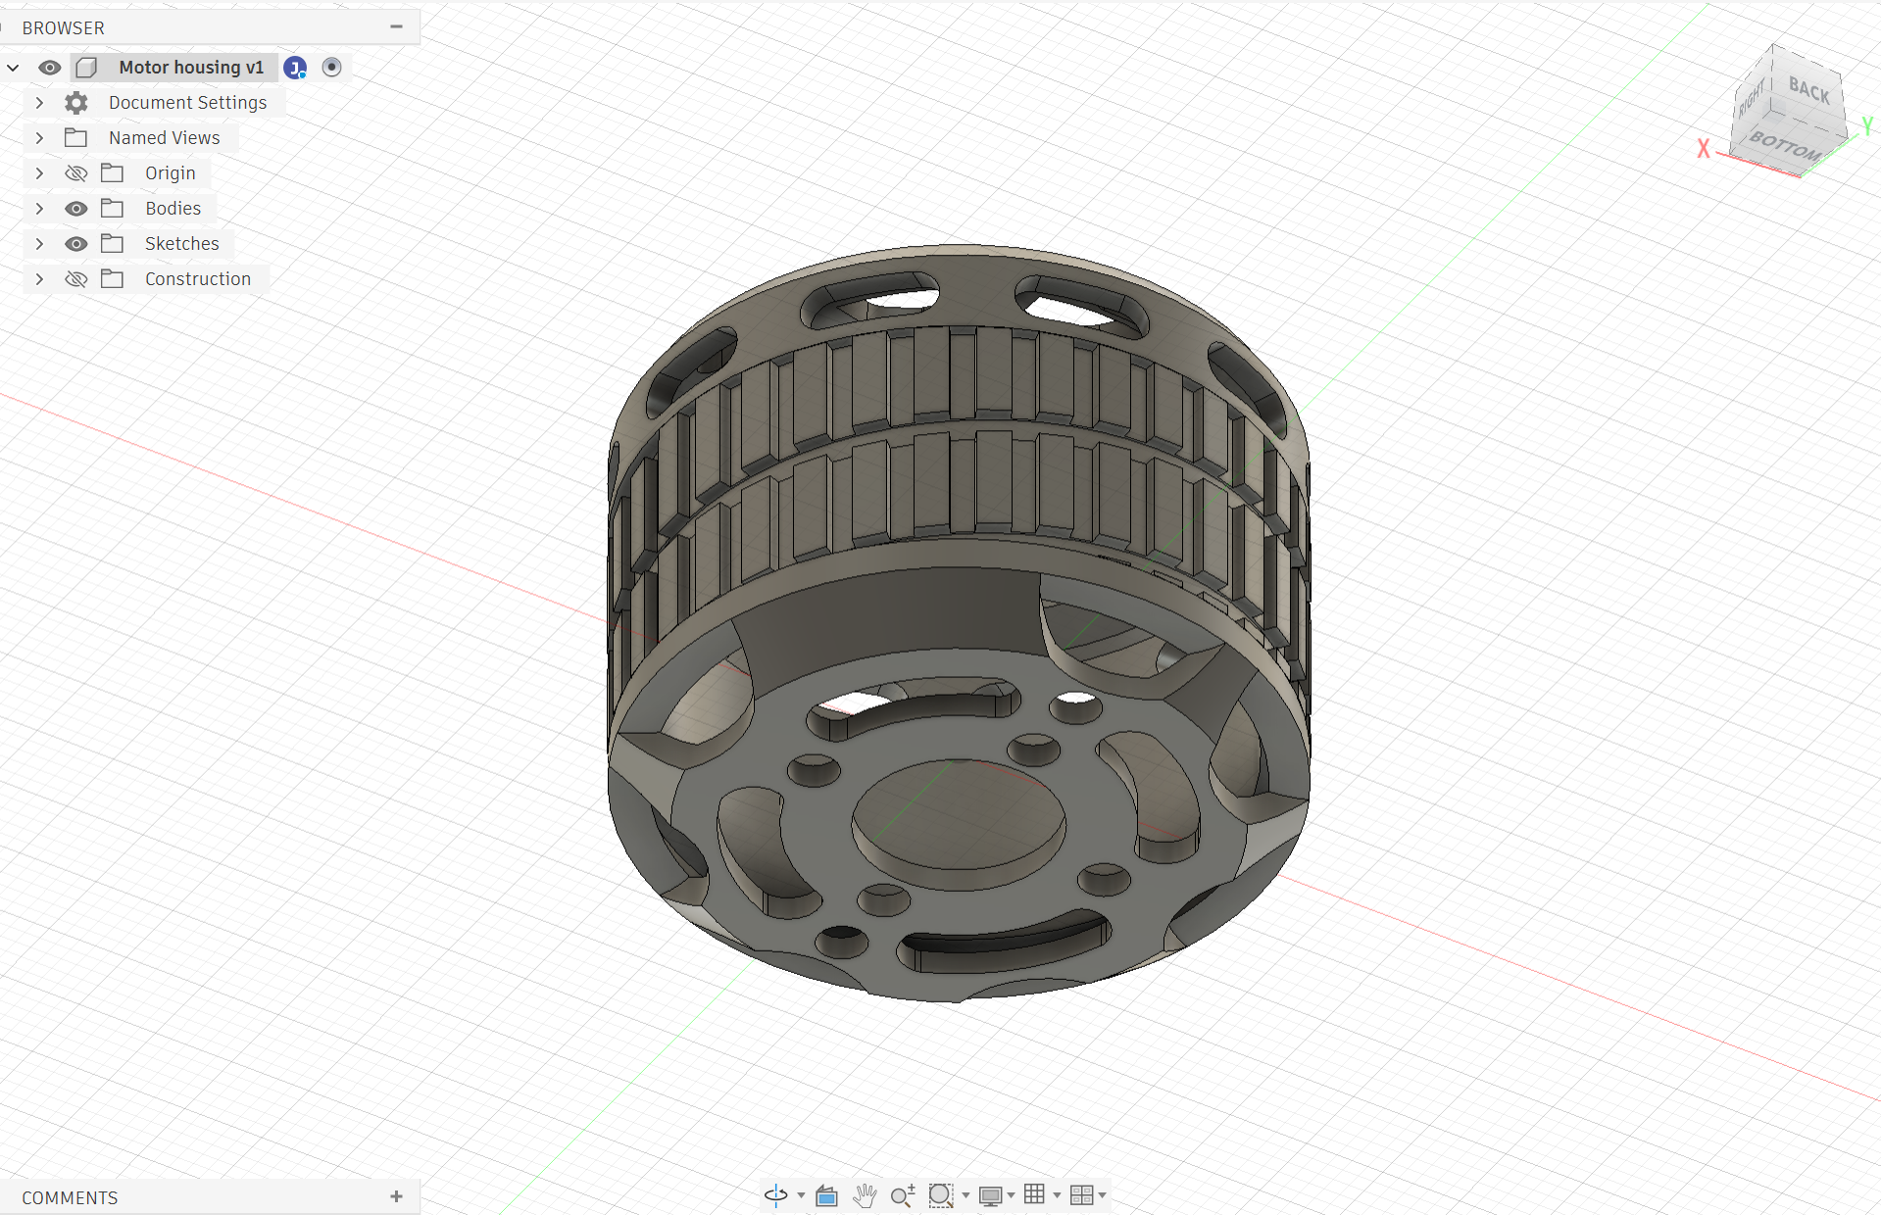1881x1215 pixels.
Task: Click the BOTTOM face of the ViewCube
Action: pos(1785,147)
